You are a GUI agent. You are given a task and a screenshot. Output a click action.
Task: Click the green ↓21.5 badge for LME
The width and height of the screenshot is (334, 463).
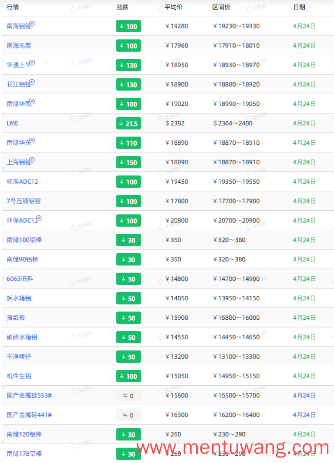tap(128, 123)
